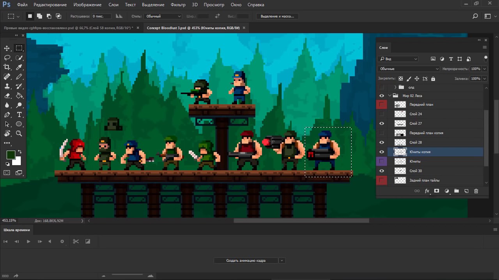
Task: Open the Стиль Обычный dropdown
Action: pyautogui.click(x=163, y=16)
